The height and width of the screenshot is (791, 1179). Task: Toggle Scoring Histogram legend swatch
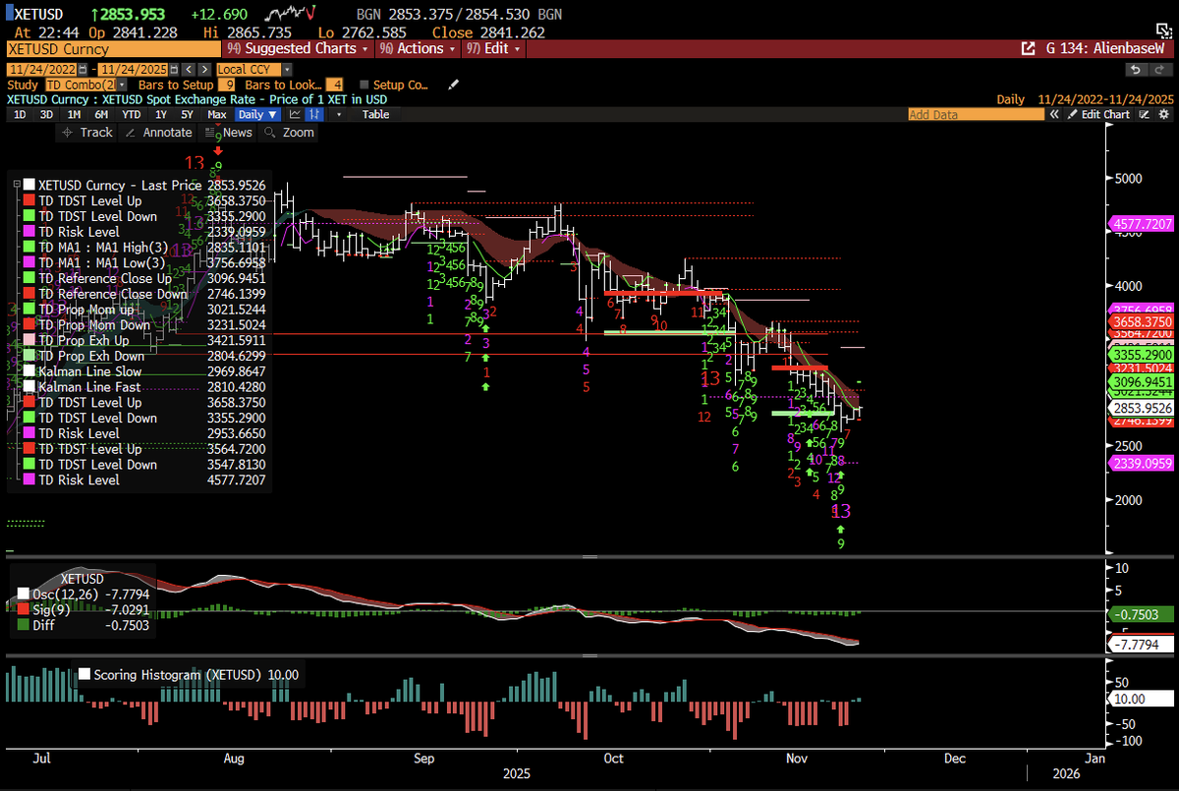click(x=84, y=675)
